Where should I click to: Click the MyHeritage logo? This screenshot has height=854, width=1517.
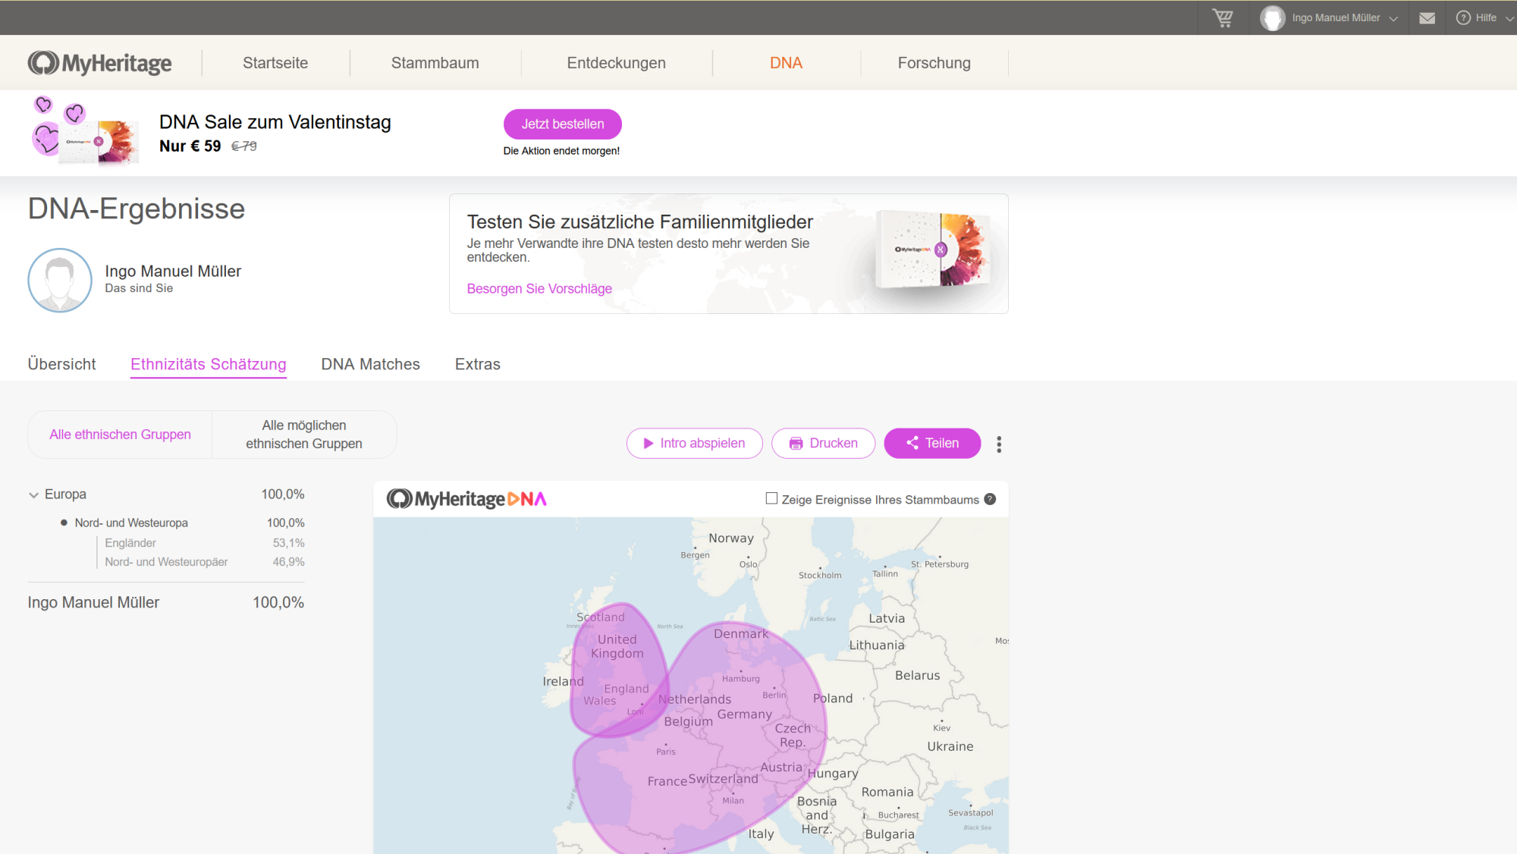pos(100,63)
